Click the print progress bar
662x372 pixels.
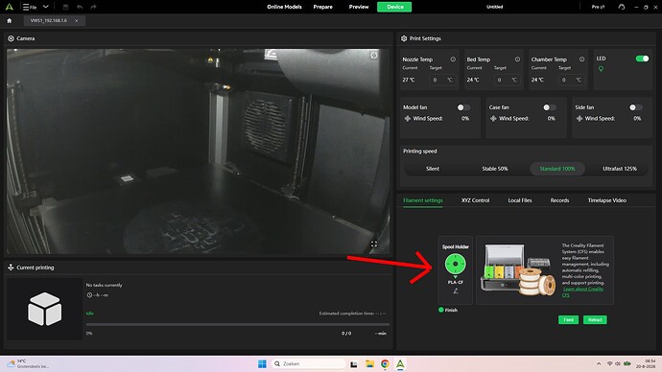(238, 325)
